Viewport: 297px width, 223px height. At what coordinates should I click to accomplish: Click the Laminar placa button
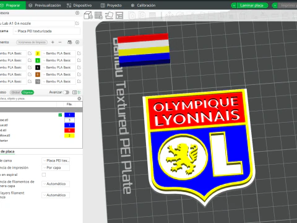(x=252, y=6)
